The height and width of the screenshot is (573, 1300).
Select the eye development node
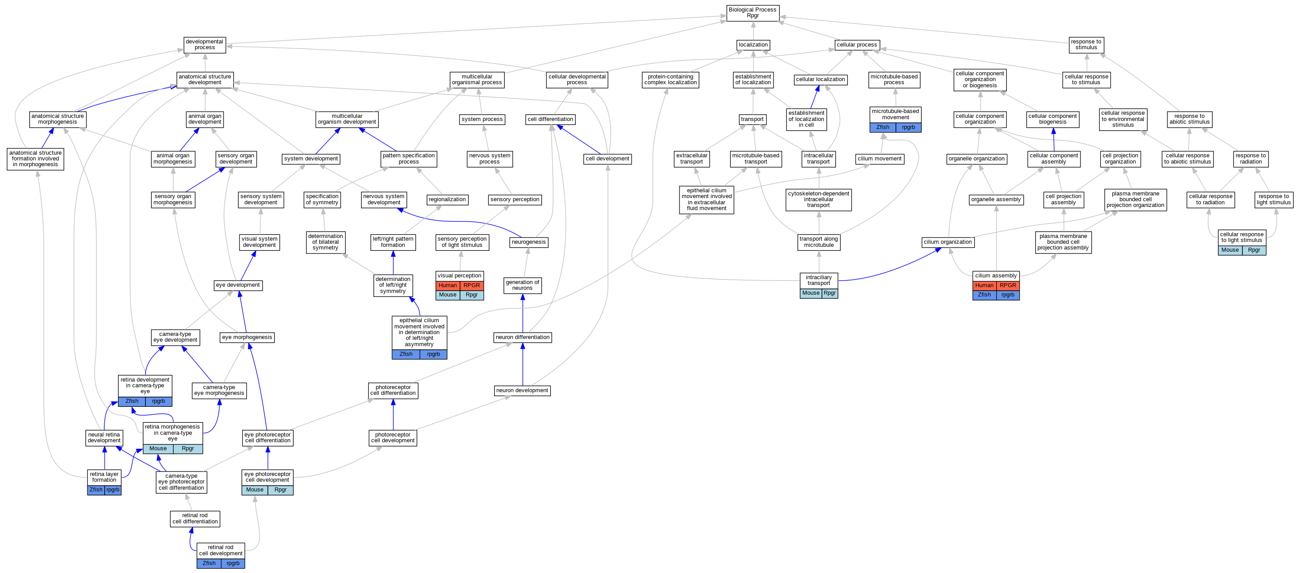[238, 285]
